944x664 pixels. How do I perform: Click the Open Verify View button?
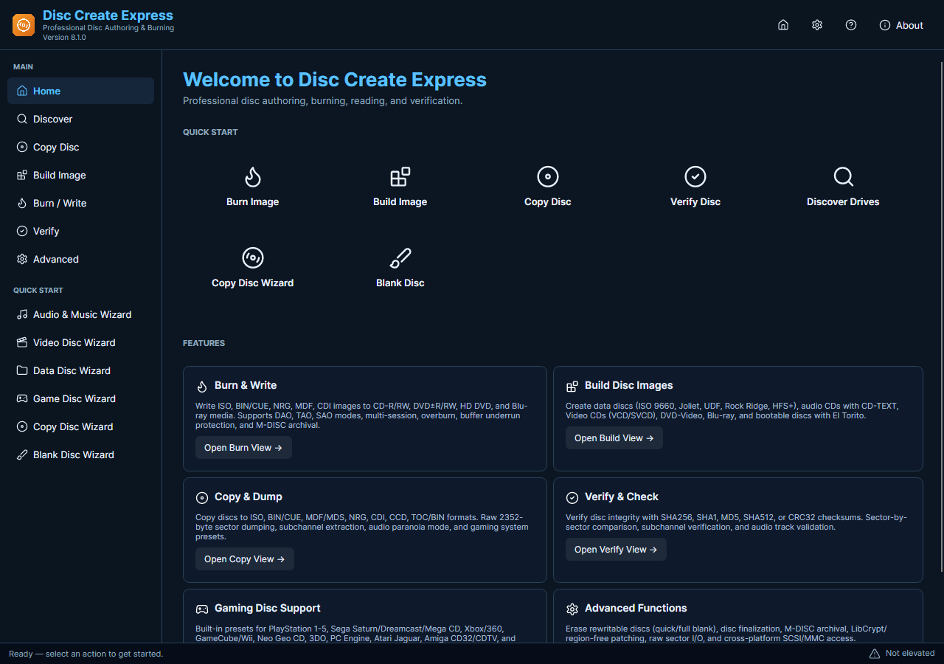[x=616, y=550]
